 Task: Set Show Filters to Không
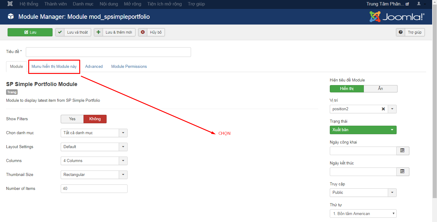(x=95, y=119)
